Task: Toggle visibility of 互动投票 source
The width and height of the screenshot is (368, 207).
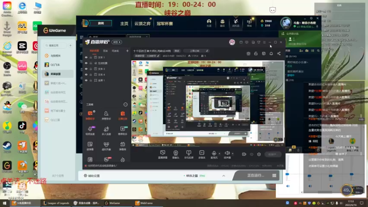Action: 86,63
